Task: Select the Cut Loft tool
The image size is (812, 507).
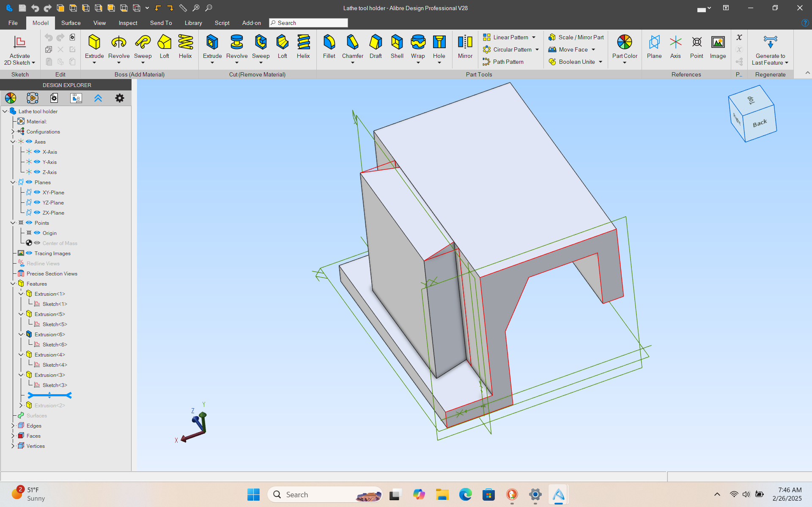Action: click(283, 46)
